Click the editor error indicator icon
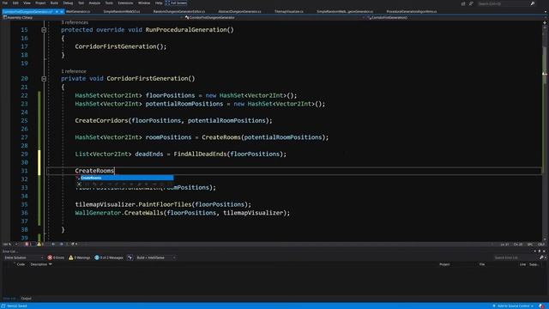Viewport: 549px width, 309px height. pos(27,244)
